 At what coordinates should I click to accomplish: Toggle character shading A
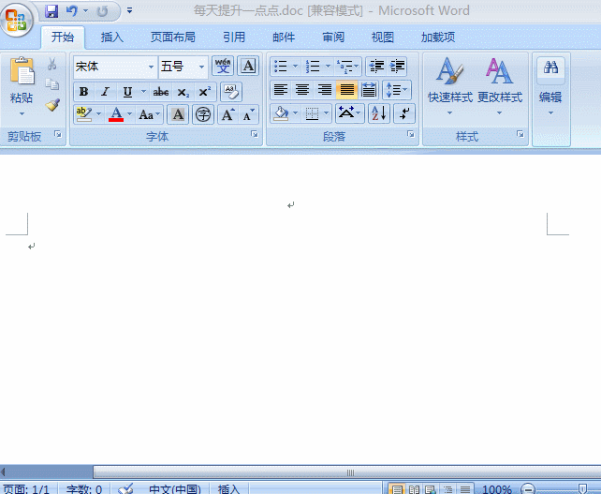[x=178, y=114]
